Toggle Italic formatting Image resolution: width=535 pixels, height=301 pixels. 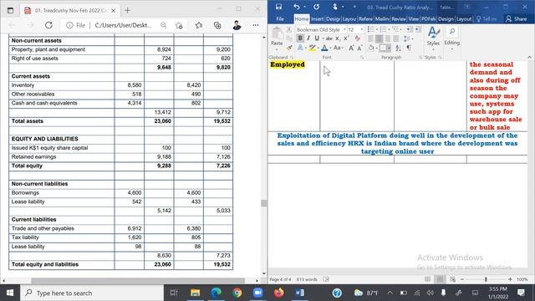(x=308, y=38)
